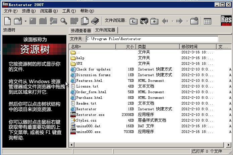
Task: Open the Forward arrow history dropdown
Action: (x=187, y=21)
